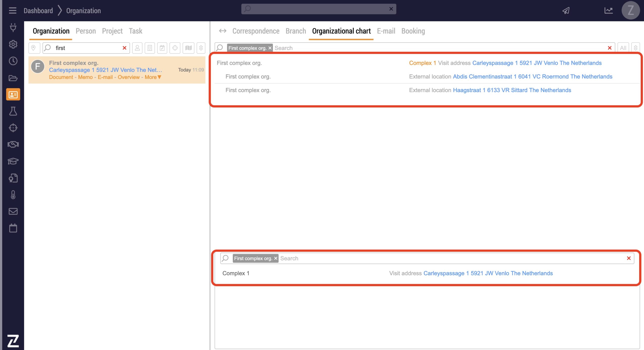
Task: Toggle the location pin filter button
Action: [34, 48]
